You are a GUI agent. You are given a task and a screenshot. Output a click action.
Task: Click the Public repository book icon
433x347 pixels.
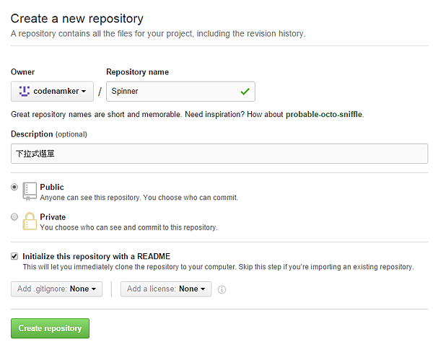[x=30, y=191]
